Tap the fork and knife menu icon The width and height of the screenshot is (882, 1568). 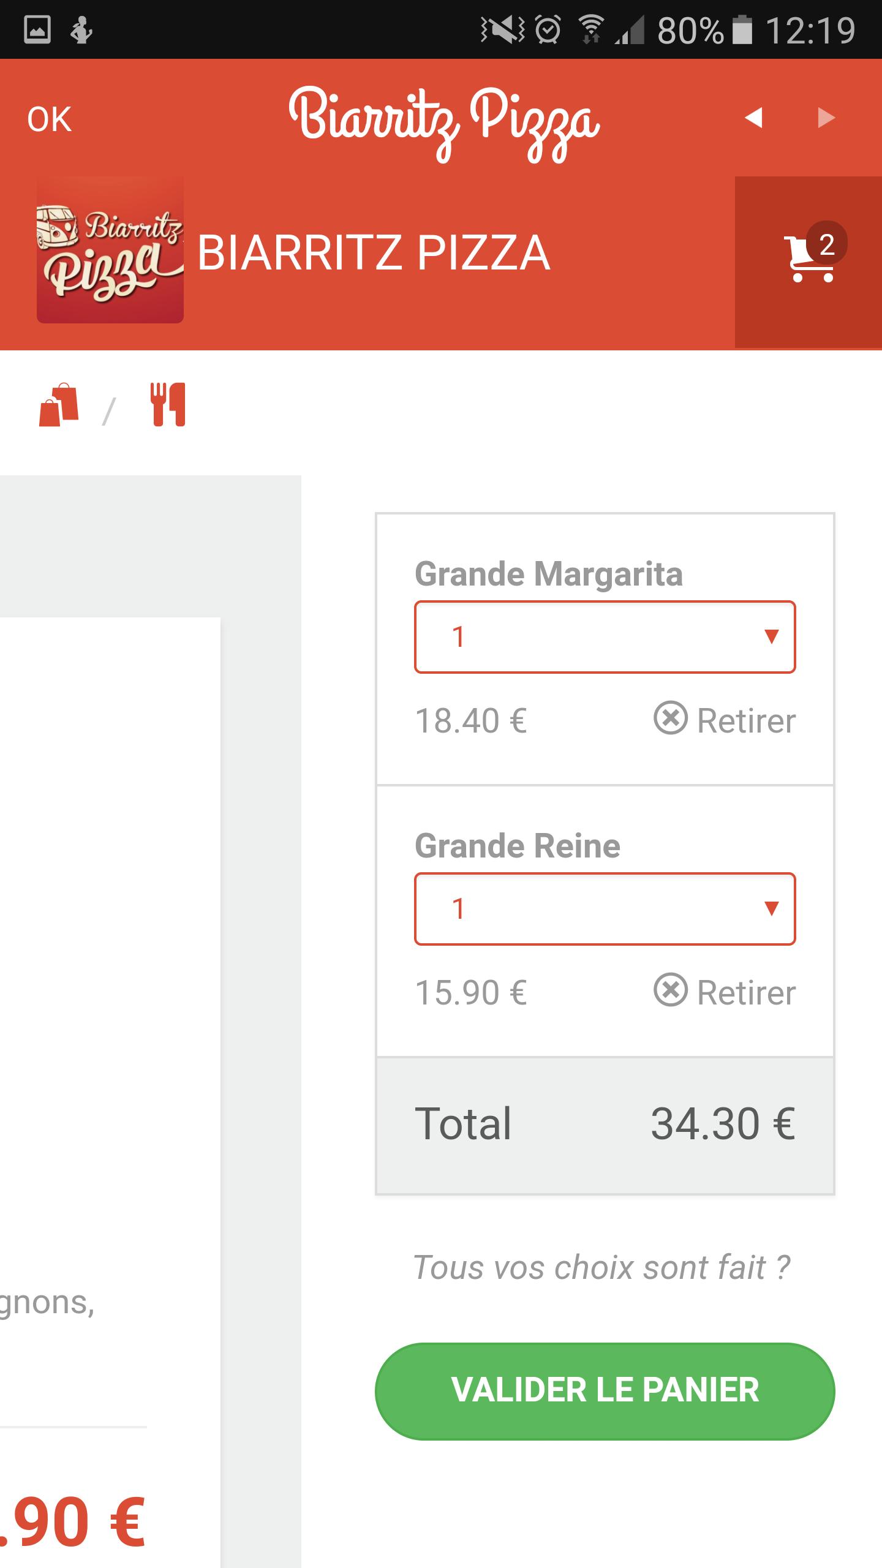tap(168, 404)
